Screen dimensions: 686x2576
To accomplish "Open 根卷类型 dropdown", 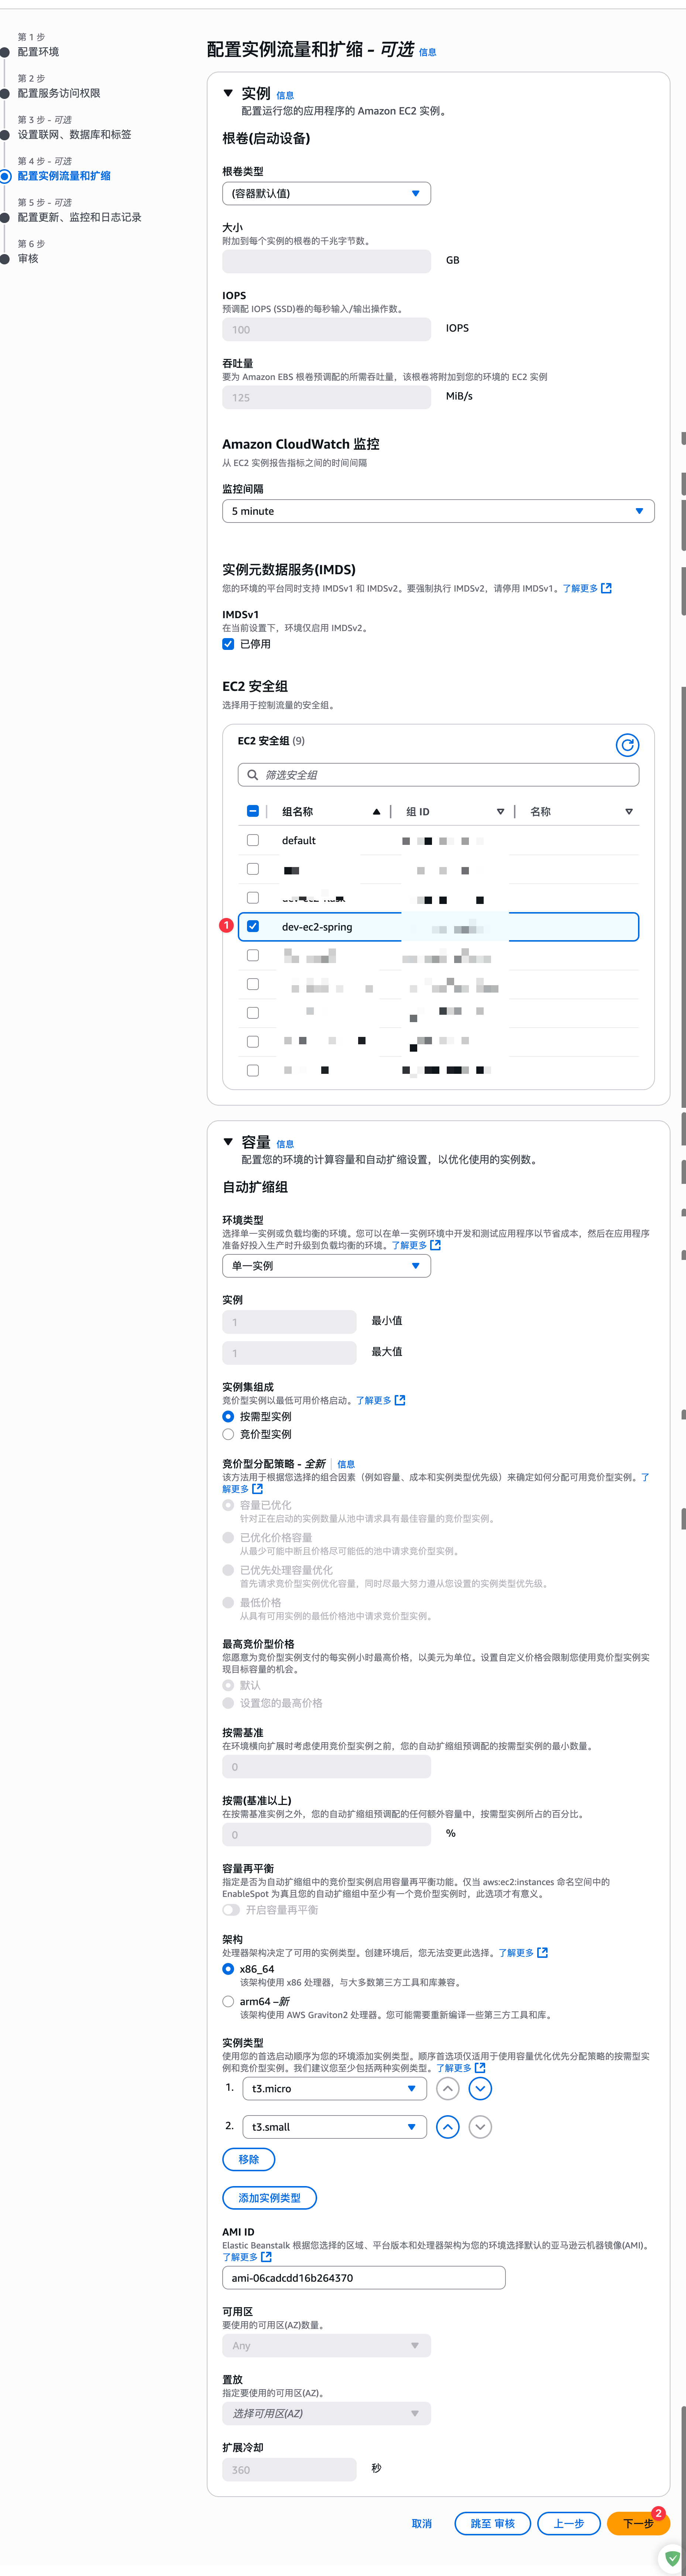I will click(326, 193).
